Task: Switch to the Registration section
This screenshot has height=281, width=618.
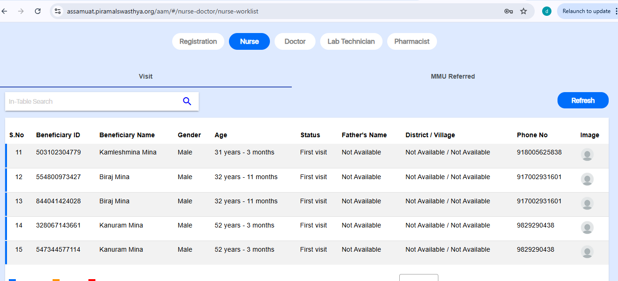Action: coord(198,41)
